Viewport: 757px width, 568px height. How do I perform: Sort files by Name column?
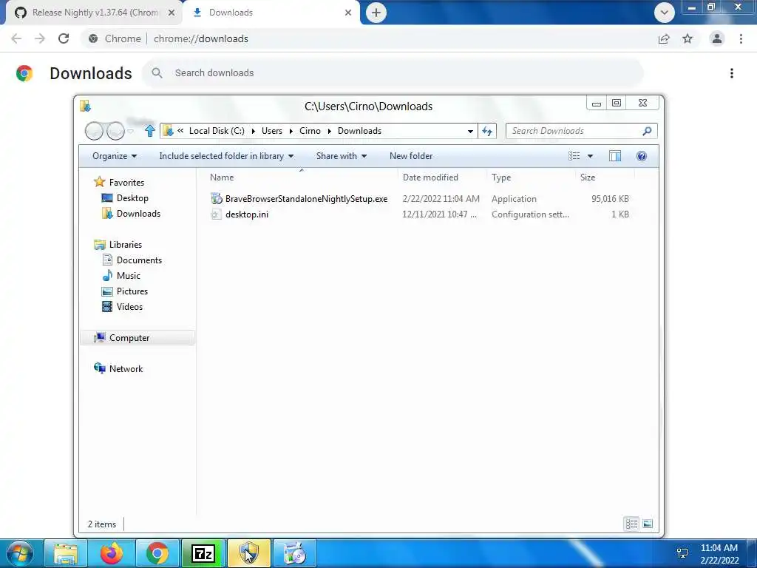tap(302, 177)
